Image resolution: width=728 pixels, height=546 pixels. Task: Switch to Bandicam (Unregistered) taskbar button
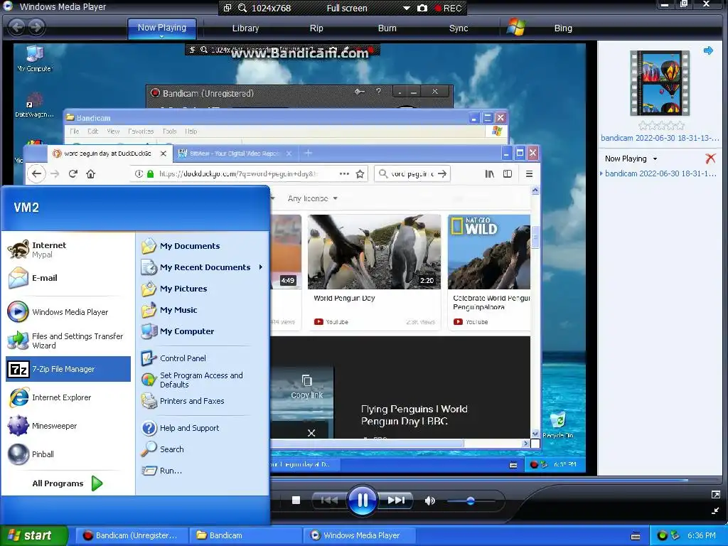point(131,535)
